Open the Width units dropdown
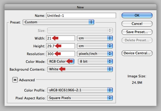The height and width of the screenshot is (111, 161). pos(95,38)
